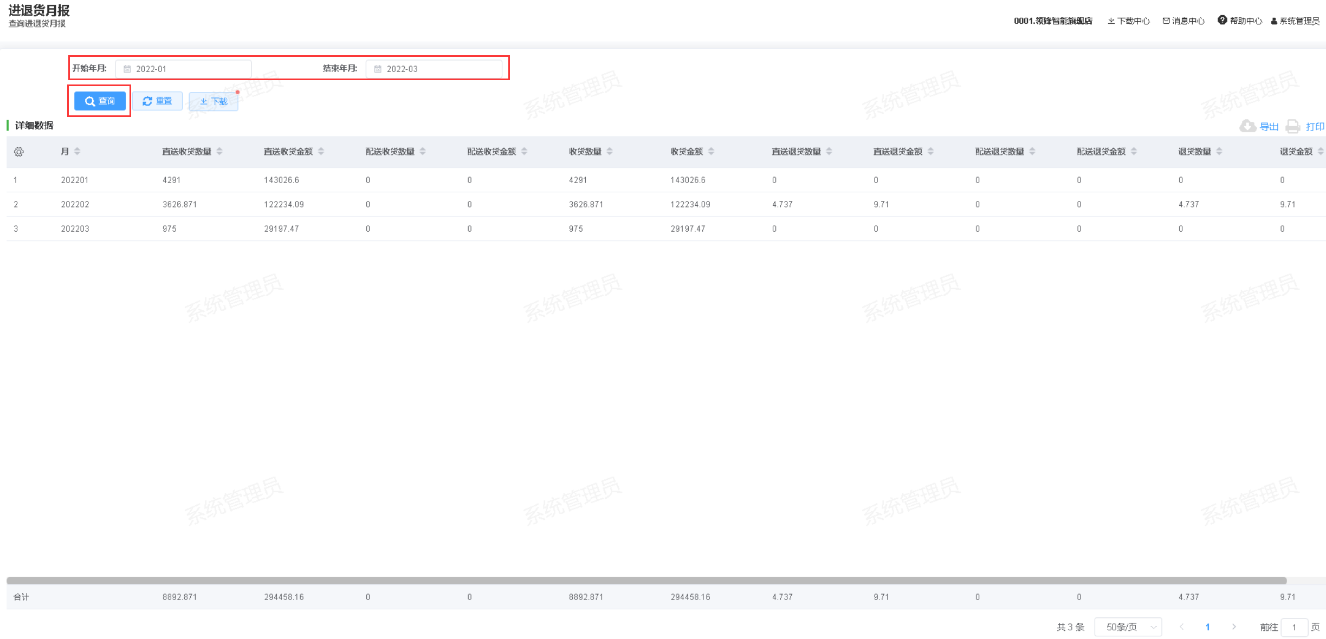Click the printer icon

(1293, 126)
